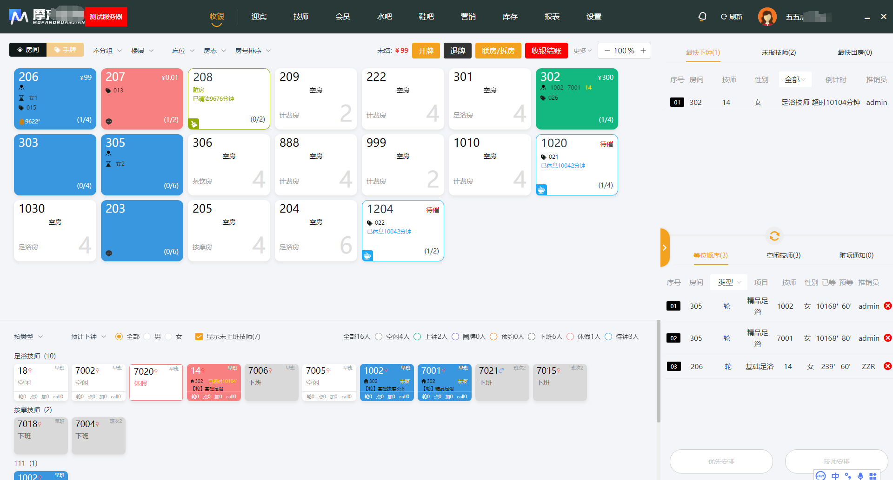The height and width of the screenshot is (480, 893).
Task: Click the IME grid menu icon
Action: click(873, 476)
